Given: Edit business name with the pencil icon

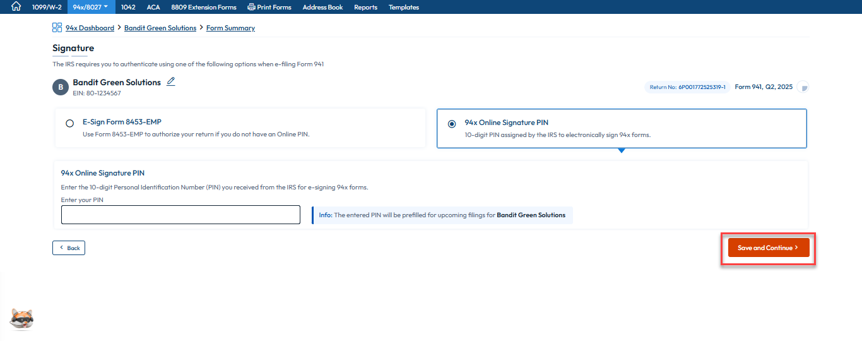Looking at the screenshot, I should pos(171,82).
